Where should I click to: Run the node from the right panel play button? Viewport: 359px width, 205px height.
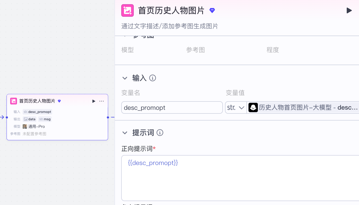[x=349, y=10]
